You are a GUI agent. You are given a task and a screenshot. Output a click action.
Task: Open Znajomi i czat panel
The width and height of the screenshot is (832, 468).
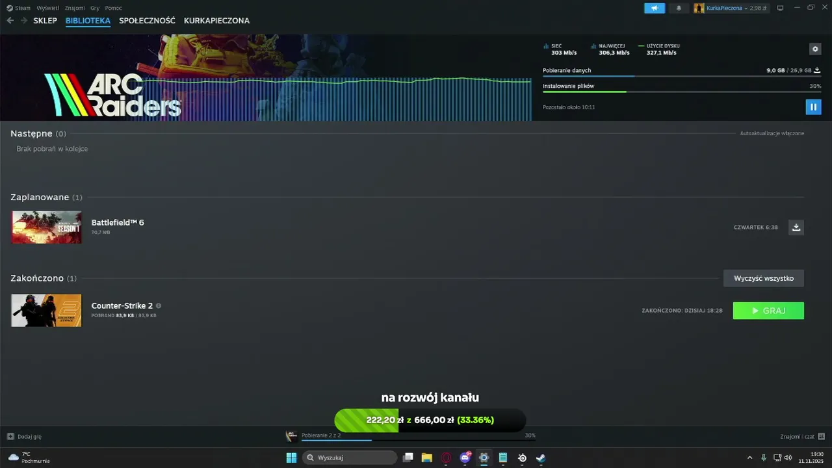click(803, 436)
